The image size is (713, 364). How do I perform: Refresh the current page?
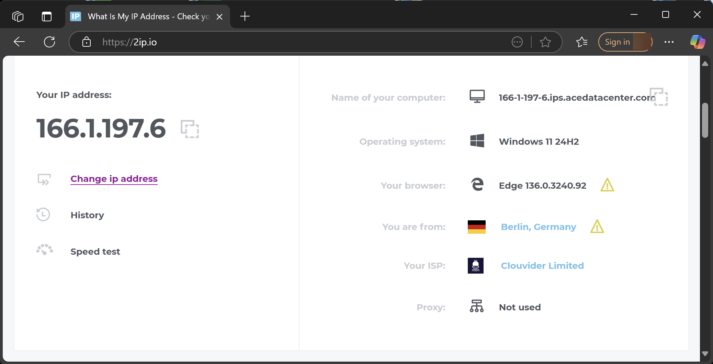pyautogui.click(x=49, y=42)
